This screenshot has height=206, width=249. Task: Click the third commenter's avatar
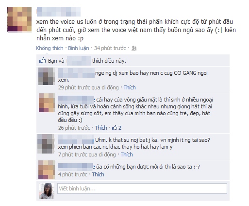tap(46, 144)
